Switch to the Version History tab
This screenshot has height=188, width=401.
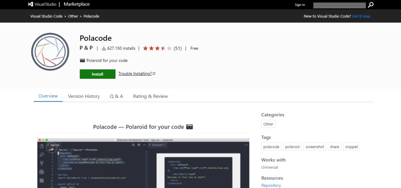84,96
